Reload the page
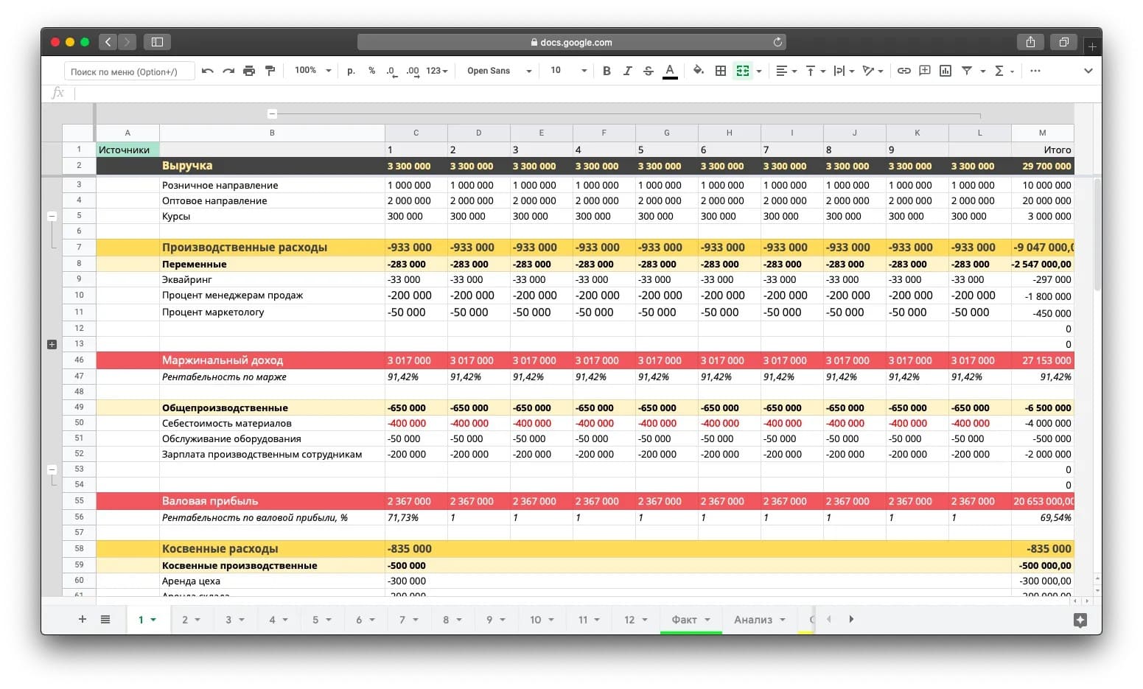 777,42
